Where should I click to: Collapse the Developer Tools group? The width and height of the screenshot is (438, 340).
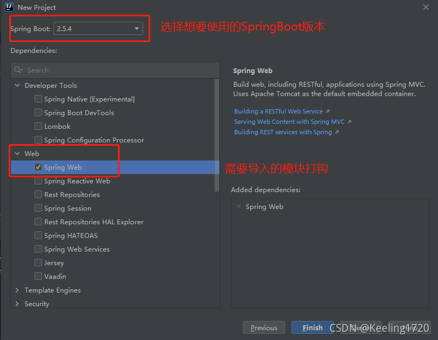pyautogui.click(x=17, y=86)
